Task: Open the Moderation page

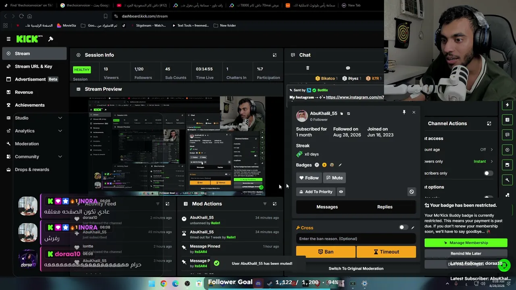Action: 34,144
